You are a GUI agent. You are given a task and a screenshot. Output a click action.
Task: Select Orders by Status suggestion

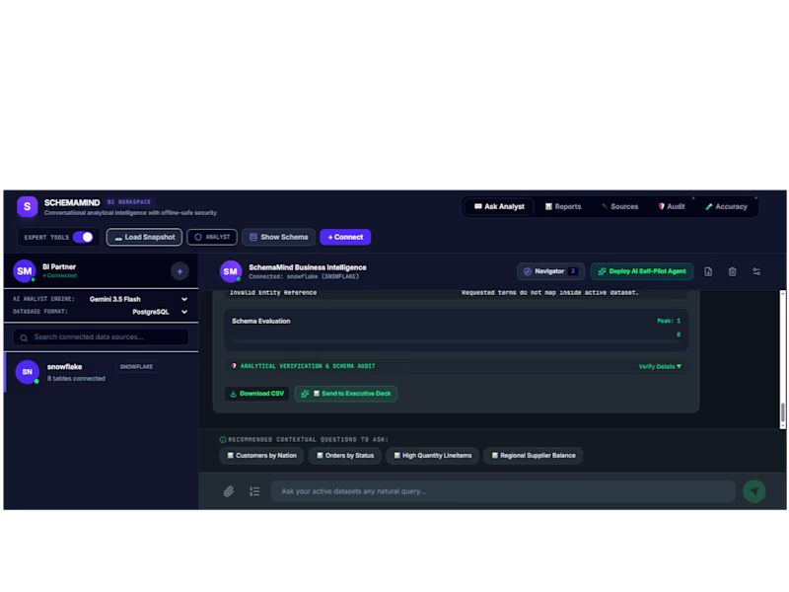coord(345,456)
